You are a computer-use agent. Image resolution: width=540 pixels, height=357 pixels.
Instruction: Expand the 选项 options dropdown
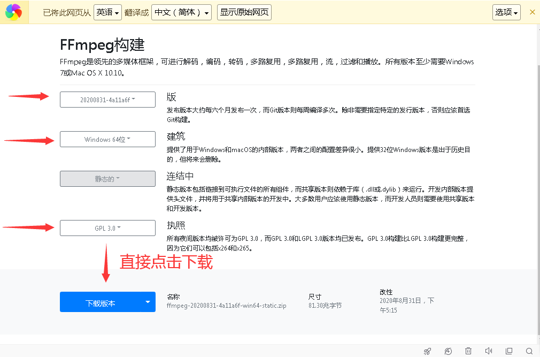coord(507,12)
